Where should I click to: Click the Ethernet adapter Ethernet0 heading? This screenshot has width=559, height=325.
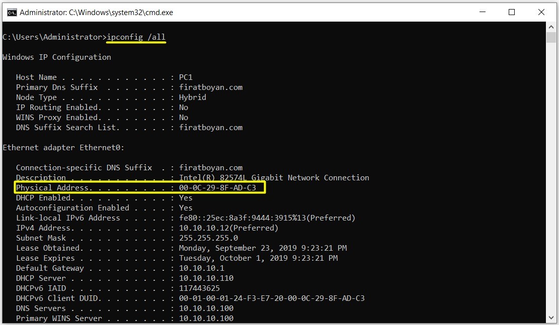pyautogui.click(x=63, y=148)
